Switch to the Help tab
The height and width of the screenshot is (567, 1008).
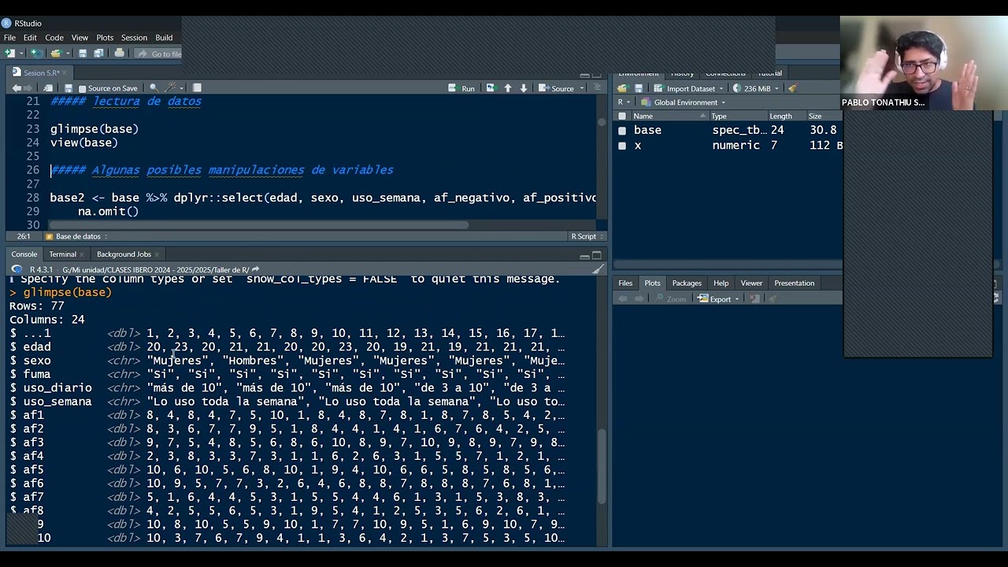click(721, 283)
